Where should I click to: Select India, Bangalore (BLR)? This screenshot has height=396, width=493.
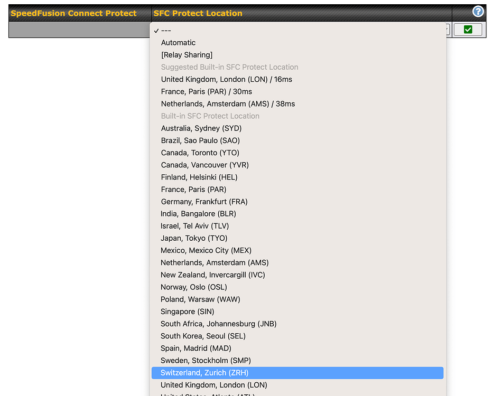297,214
